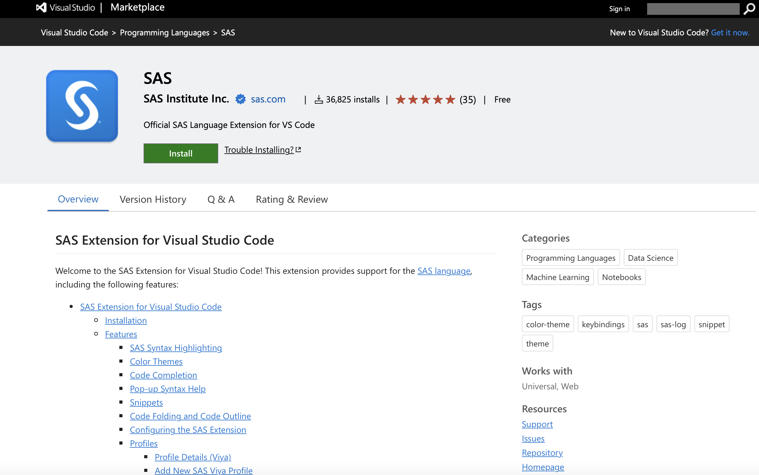
Task: Select the Data Science category tag
Action: 650,258
